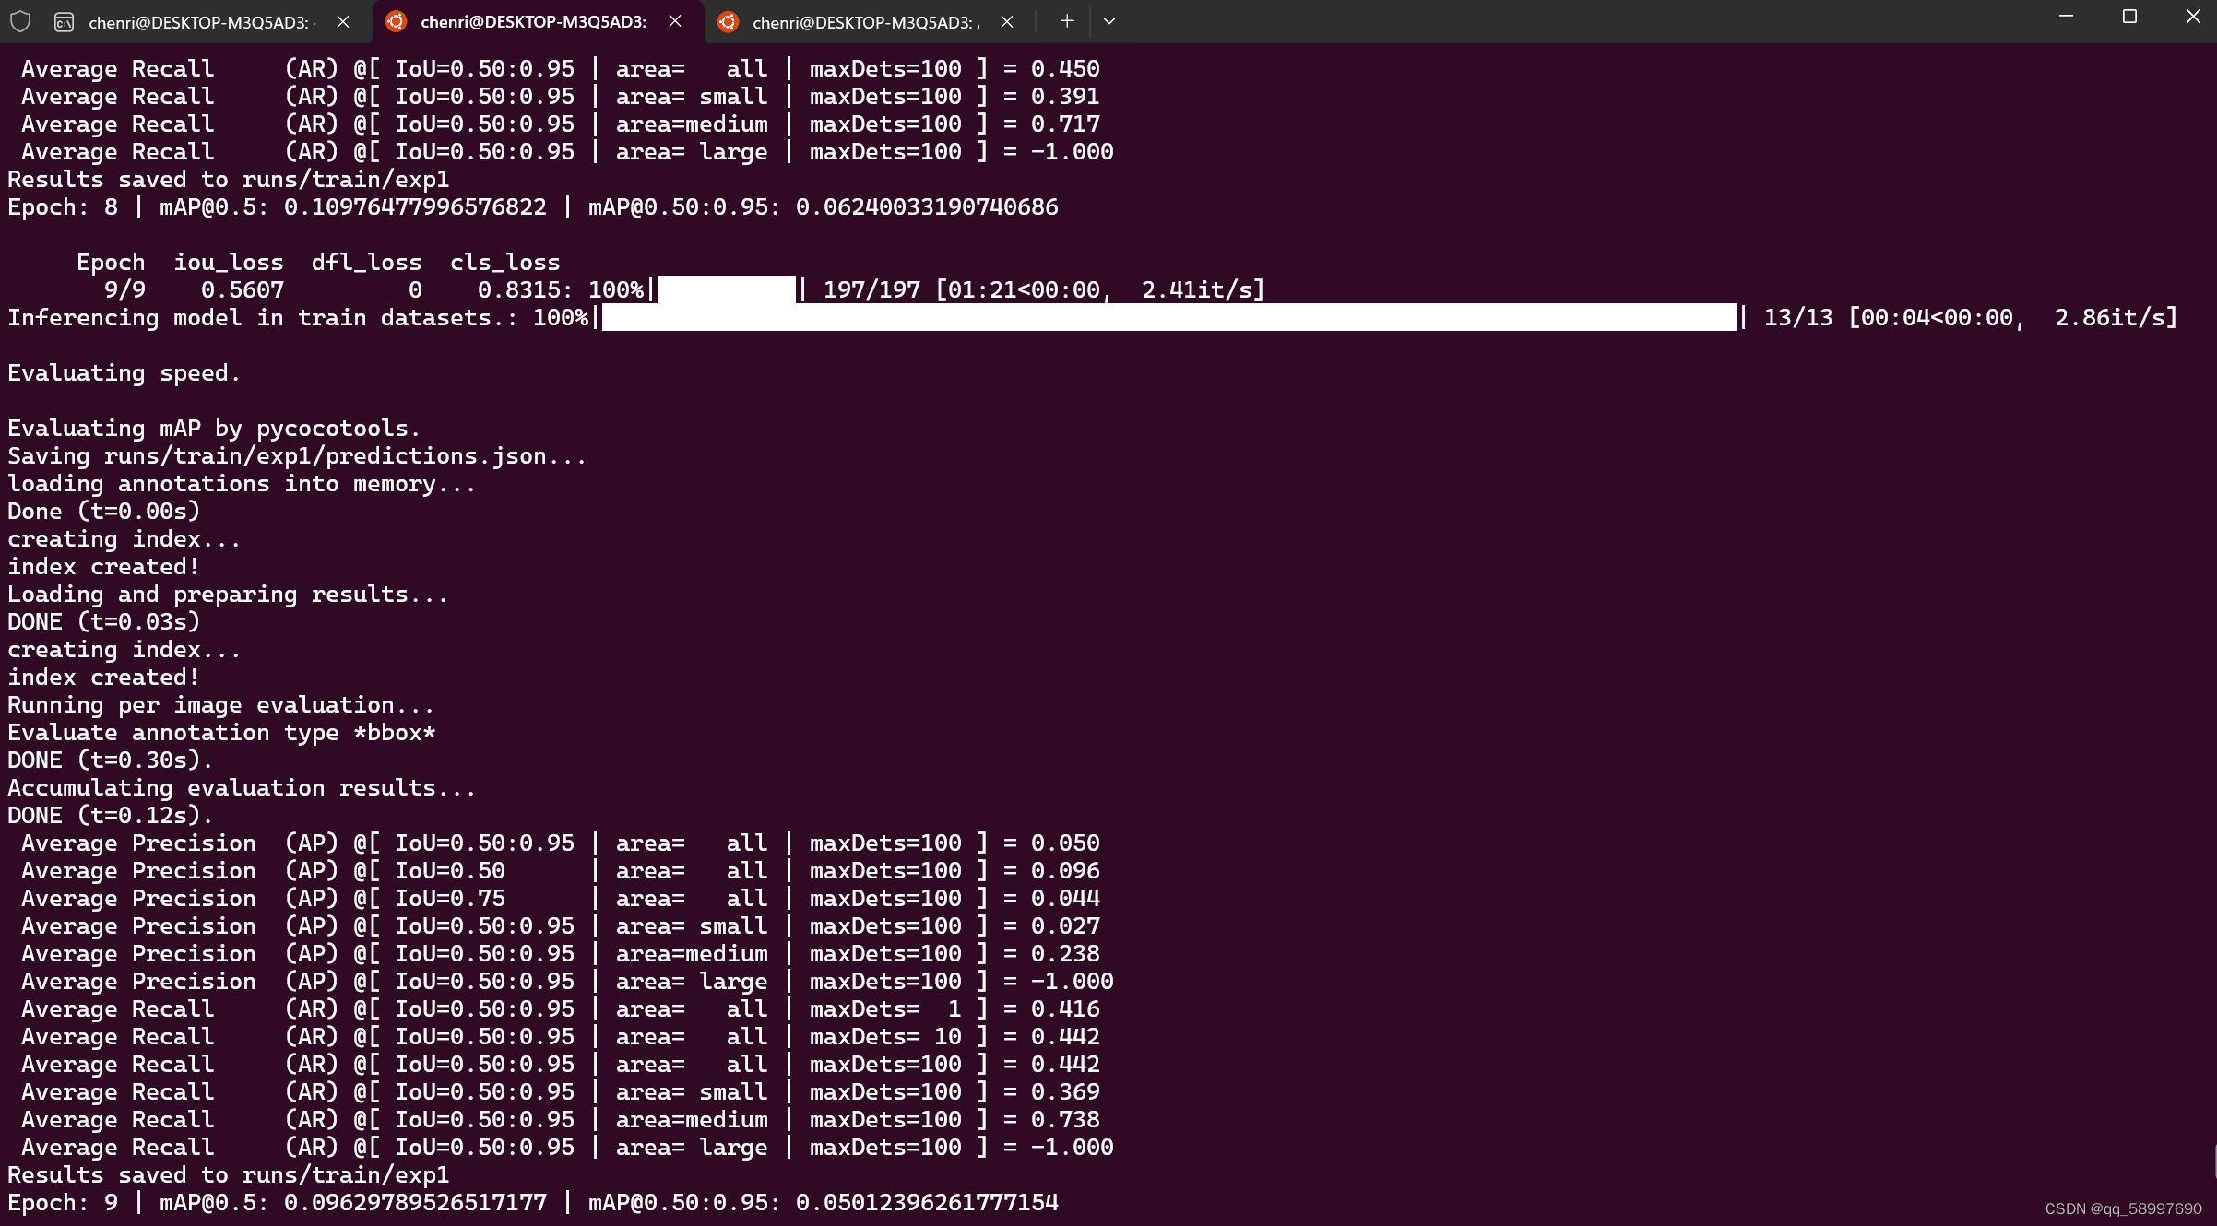The height and width of the screenshot is (1226, 2217).
Task: Open a new tab with the plus icon
Action: (x=1067, y=21)
